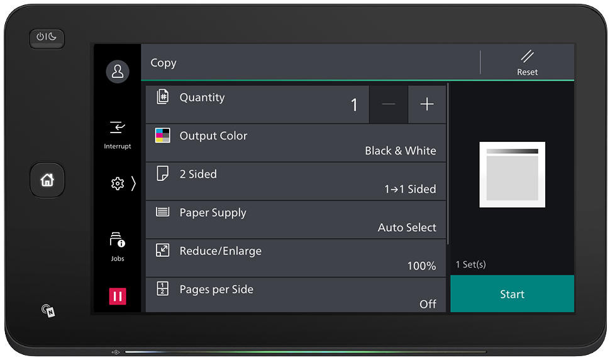The width and height of the screenshot is (610, 358).
Task: Click the settings list scrollbar
Action: pos(448,164)
